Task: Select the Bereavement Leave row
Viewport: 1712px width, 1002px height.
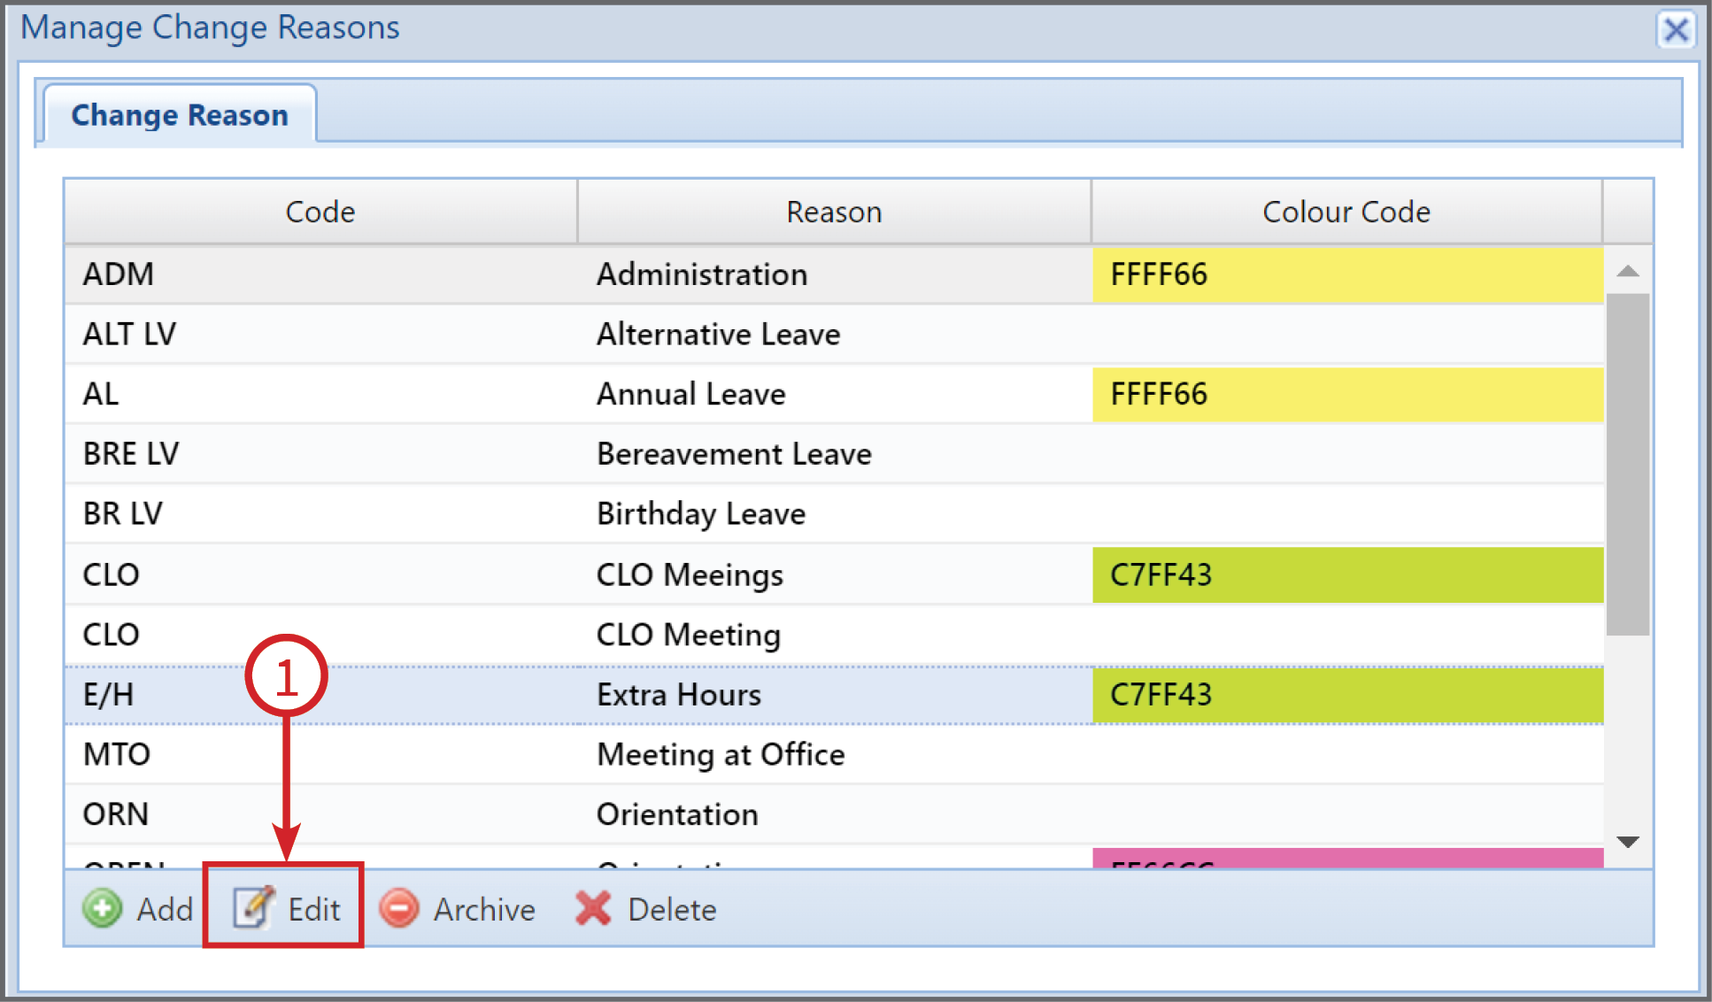Action: (x=834, y=454)
